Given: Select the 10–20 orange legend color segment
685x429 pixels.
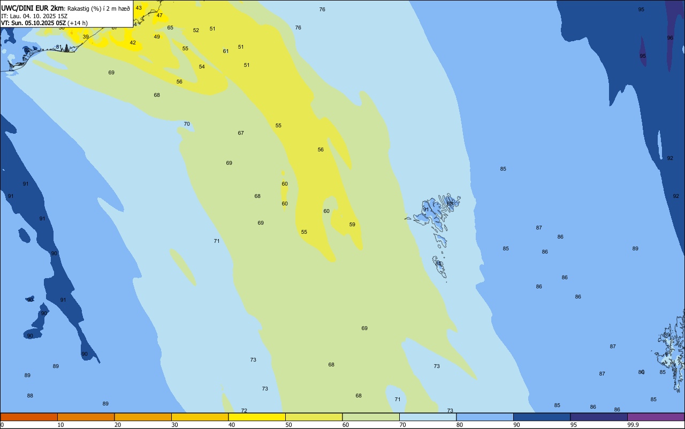Looking at the screenshot, I should click(86, 417).
